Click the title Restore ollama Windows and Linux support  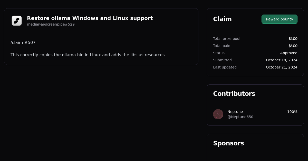pos(90,18)
